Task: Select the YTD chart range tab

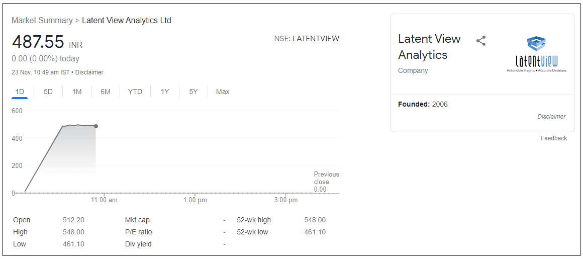Action: point(135,92)
